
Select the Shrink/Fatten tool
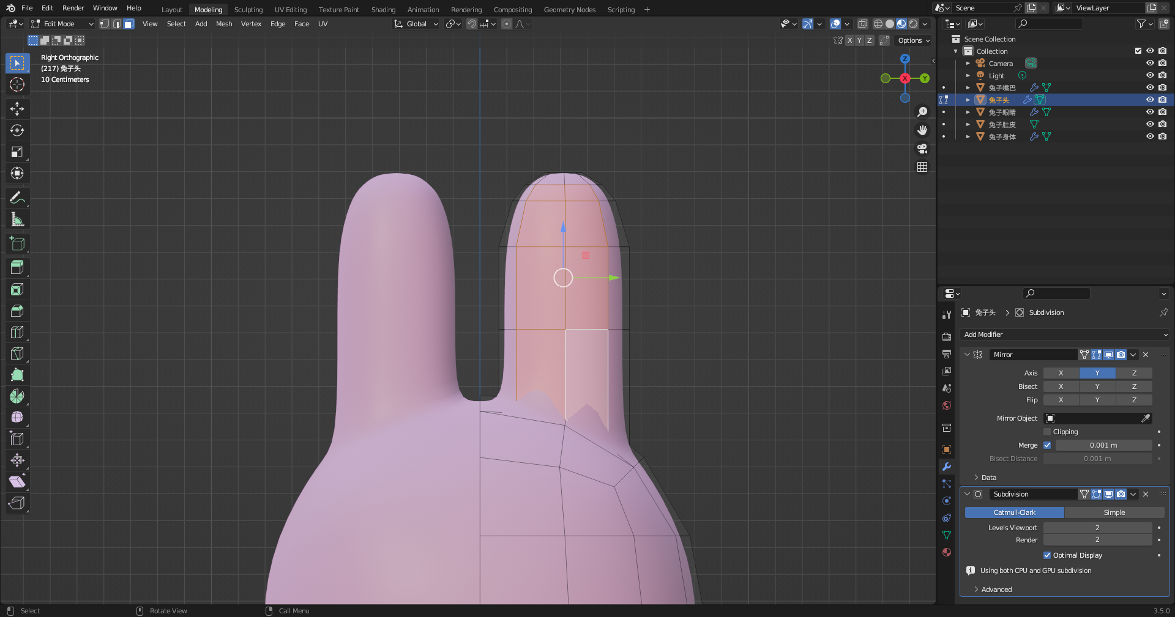(x=17, y=460)
